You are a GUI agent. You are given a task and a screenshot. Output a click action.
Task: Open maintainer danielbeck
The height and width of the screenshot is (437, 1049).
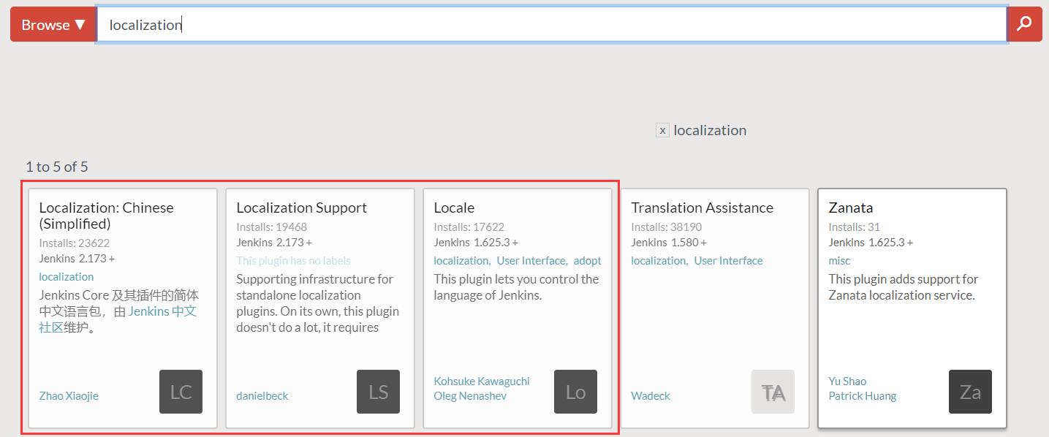click(262, 396)
